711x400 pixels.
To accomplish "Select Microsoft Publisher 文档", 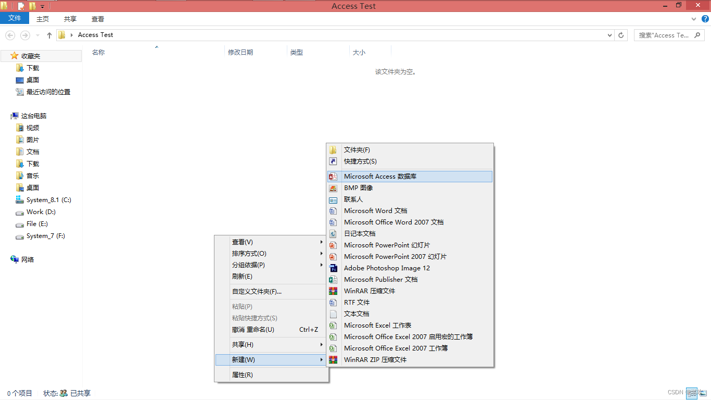I will tap(410, 280).
